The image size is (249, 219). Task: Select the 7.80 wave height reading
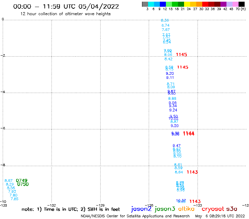(13, 195)
